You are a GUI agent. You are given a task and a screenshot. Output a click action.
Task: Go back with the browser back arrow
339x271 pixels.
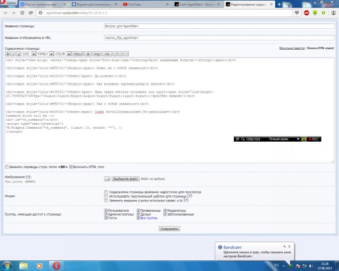(6, 13)
